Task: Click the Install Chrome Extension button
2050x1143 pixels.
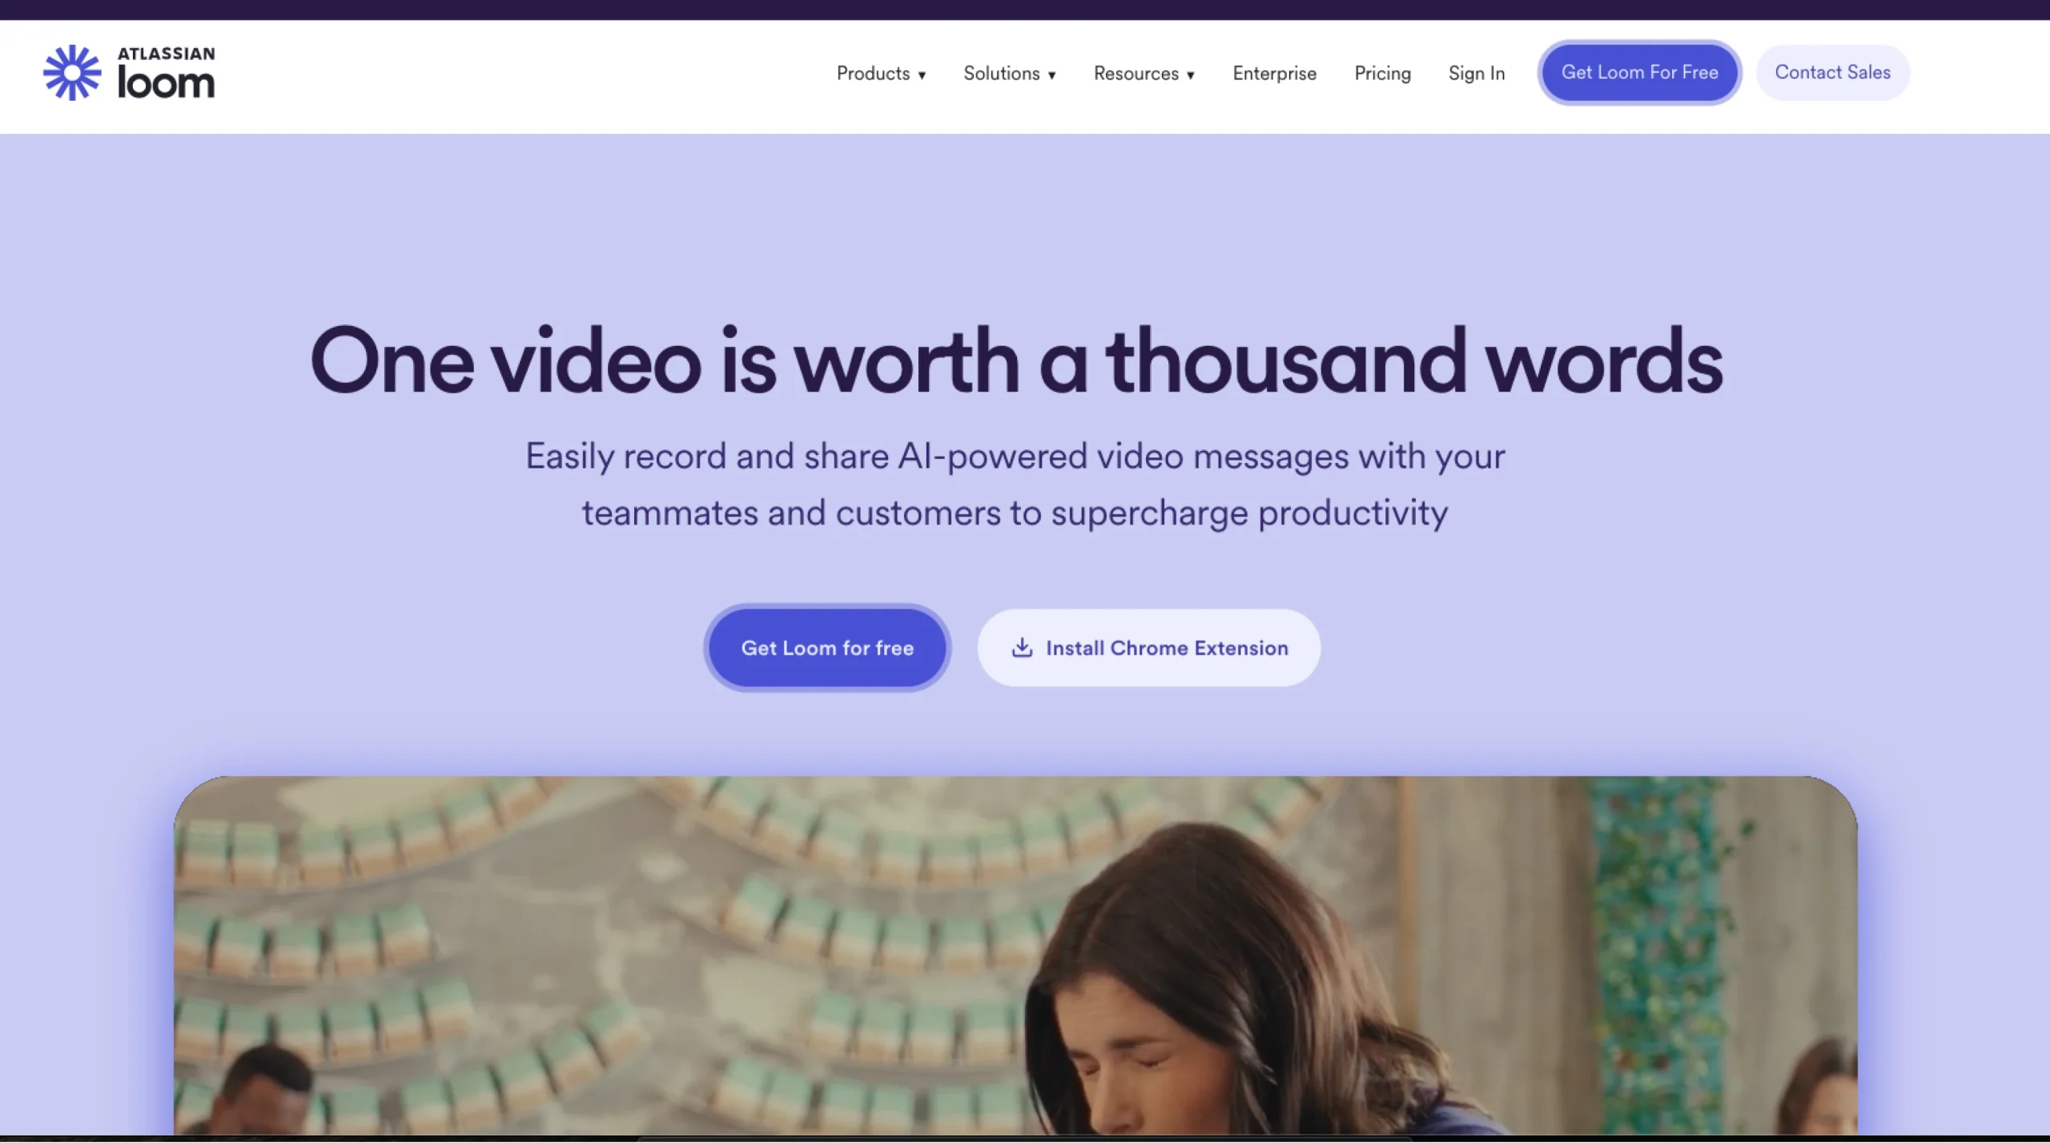Action: pos(1148,647)
